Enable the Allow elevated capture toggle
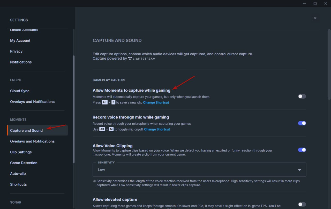The height and width of the screenshot is (209, 331). point(302,204)
